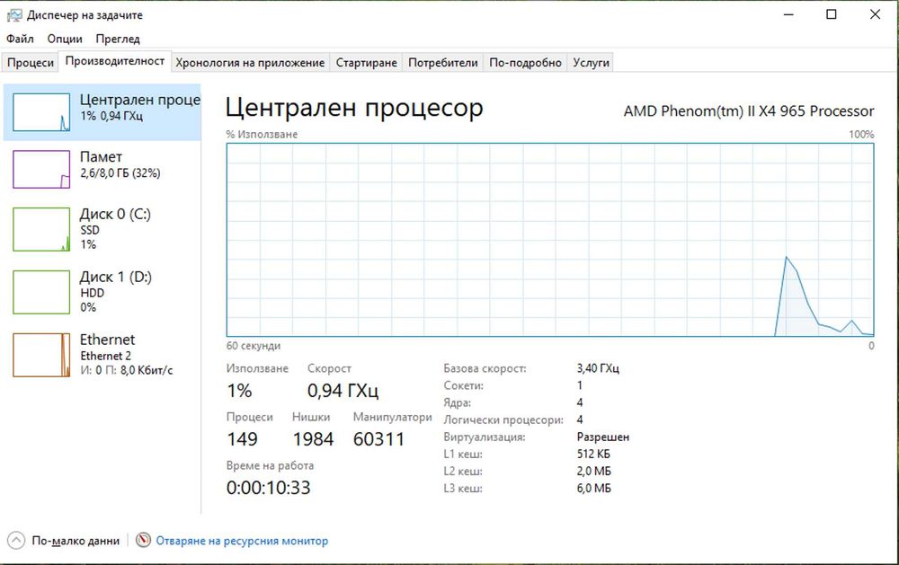The width and height of the screenshot is (899, 565).
Task: Open the Стартиране tab
Action: pos(367,63)
